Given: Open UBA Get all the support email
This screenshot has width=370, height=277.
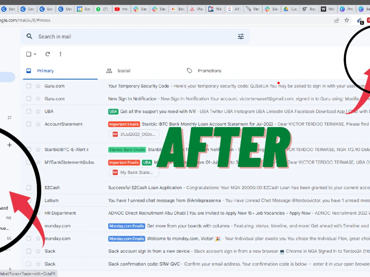Looking at the screenshot, I should [x=196, y=112].
